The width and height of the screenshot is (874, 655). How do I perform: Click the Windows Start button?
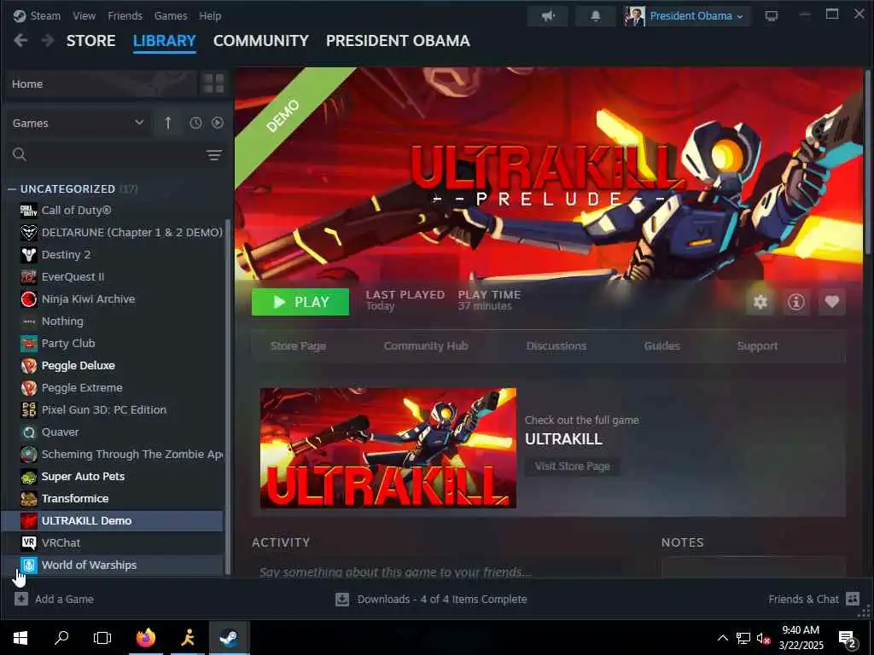pos(20,638)
